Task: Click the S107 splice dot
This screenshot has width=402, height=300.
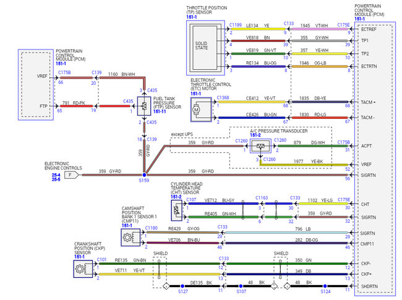Action: (x=241, y=286)
